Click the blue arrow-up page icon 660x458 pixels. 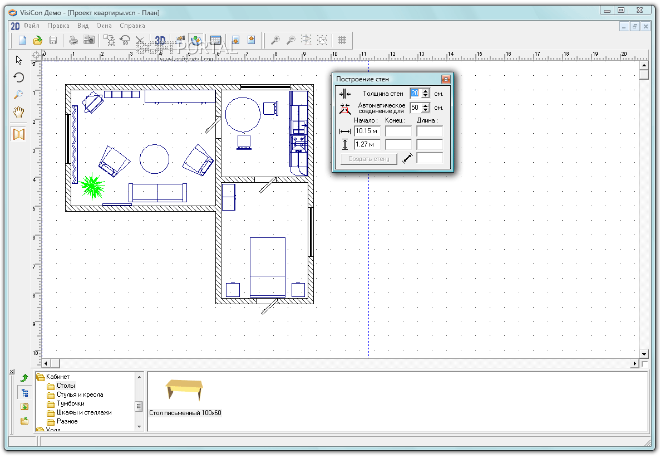pyautogui.click(x=252, y=40)
